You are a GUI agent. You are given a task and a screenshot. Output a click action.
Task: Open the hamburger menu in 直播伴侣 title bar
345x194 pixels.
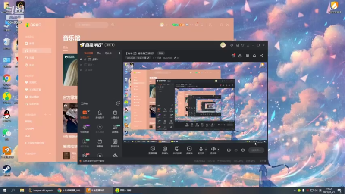pyautogui.click(x=248, y=45)
